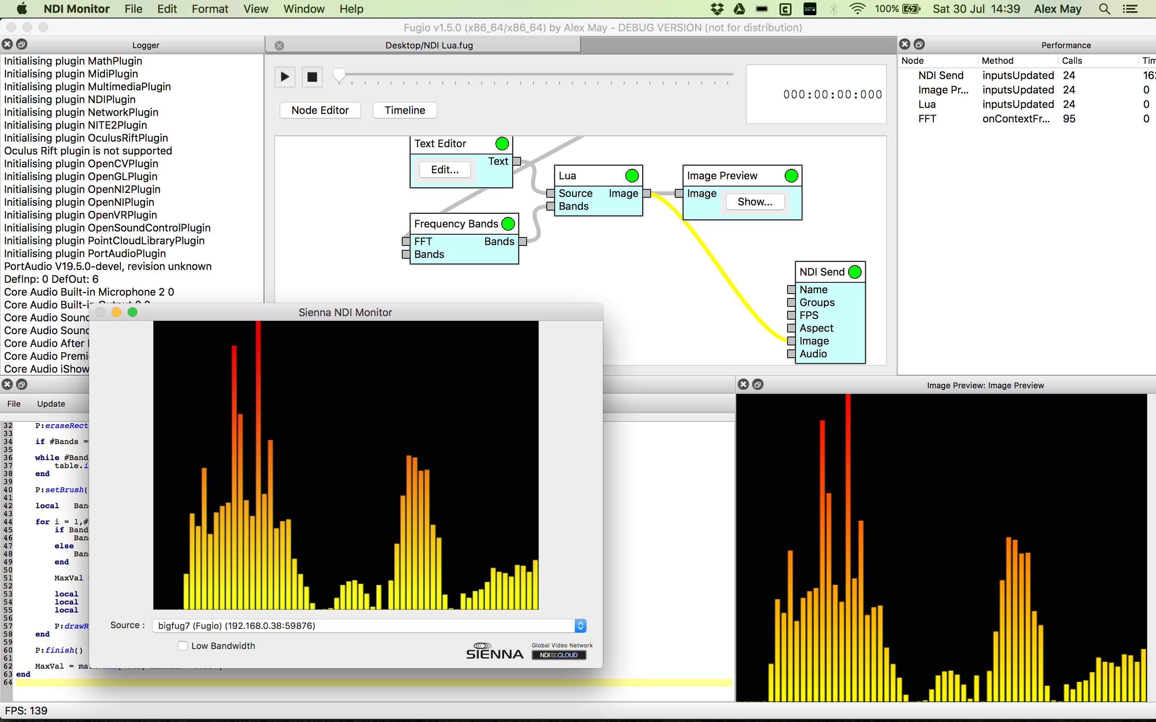Screen dimensions: 1156x722
Task: Close the Desktop/NDI Lua.fug tab
Action: coord(279,45)
